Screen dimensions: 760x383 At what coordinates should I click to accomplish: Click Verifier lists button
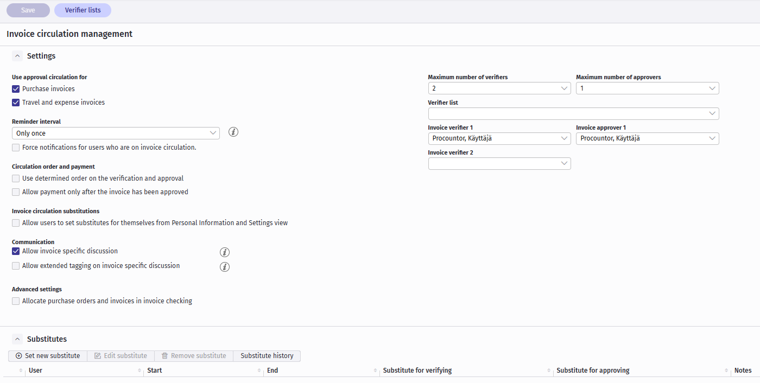[x=83, y=10]
